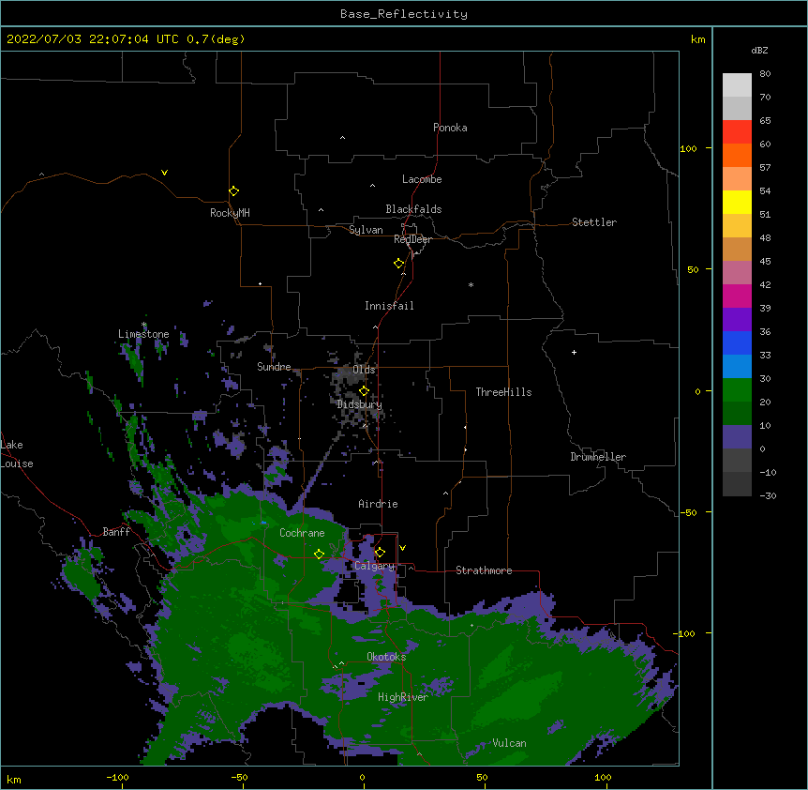Select the bright green 20-30 dBZ legend swatch

coord(737,390)
